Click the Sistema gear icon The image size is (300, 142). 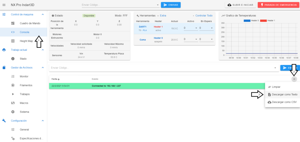point(13,112)
